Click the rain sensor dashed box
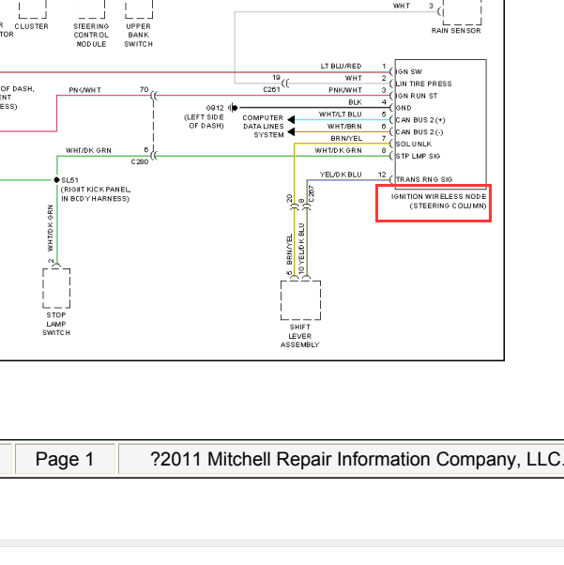The image size is (564, 565). click(462, 12)
